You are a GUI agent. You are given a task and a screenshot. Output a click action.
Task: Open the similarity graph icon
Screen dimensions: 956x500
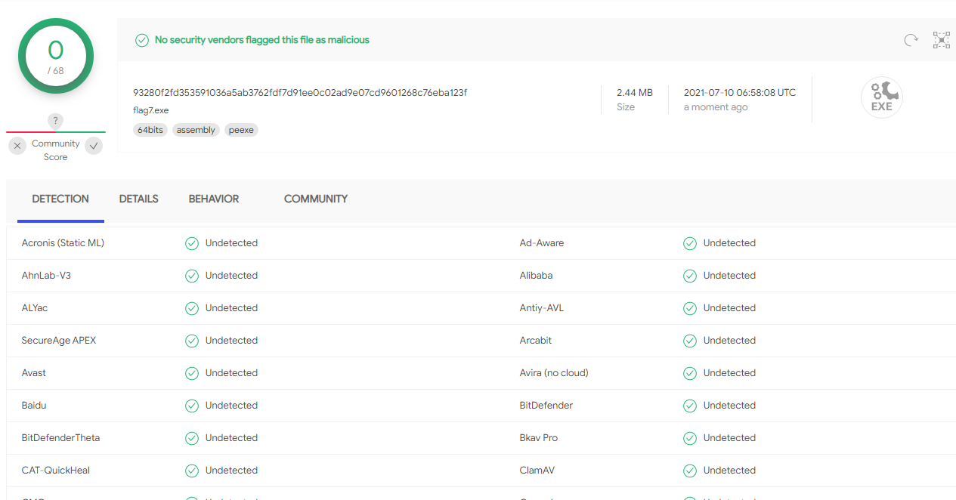click(x=942, y=40)
